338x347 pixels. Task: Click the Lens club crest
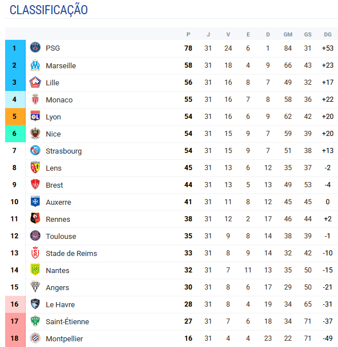click(35, 167)
